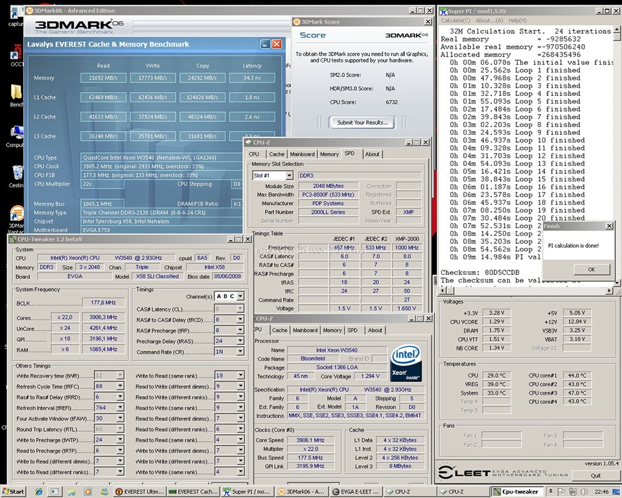Click the BCLK 177,6 MHz field in CPU-Tweaker
The width and height of the screenshot is (622, 498).
coord(103,303)
